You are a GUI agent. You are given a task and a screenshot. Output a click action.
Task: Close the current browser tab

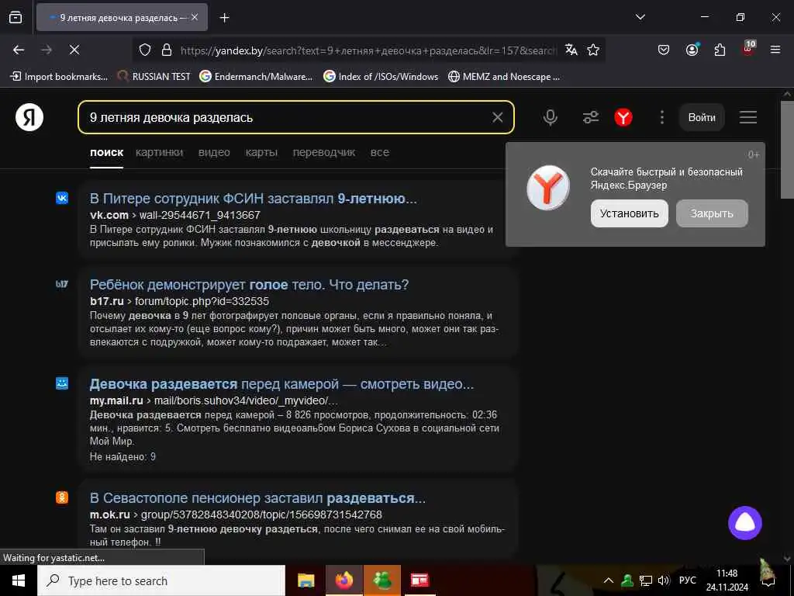(195, 17)
